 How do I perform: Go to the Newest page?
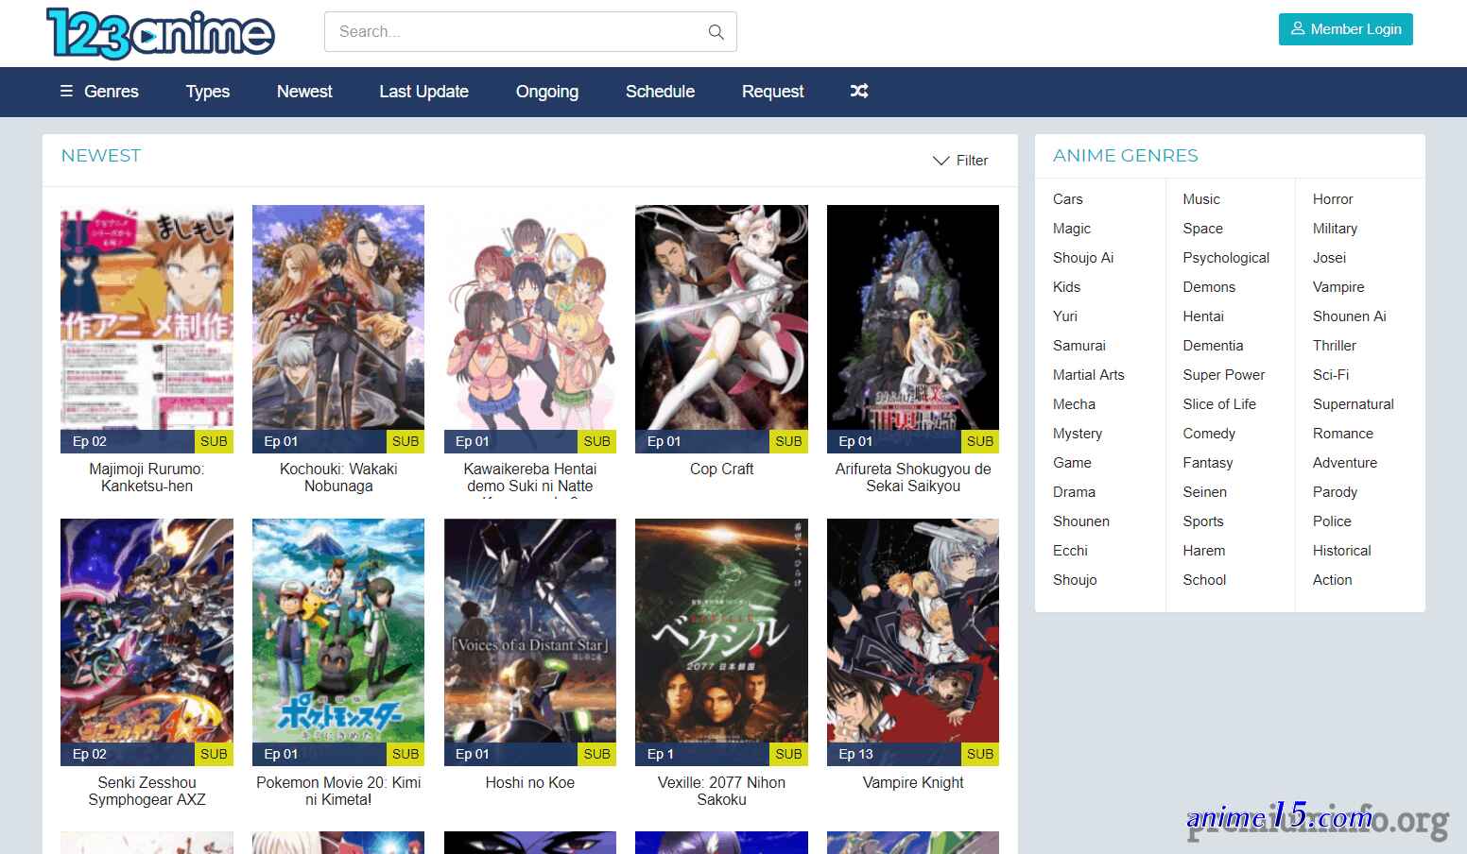[x=304, y=91]
